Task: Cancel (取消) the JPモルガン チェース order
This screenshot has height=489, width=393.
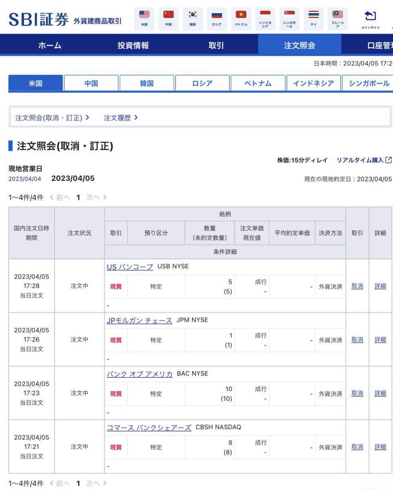Action: pos(357,339)
